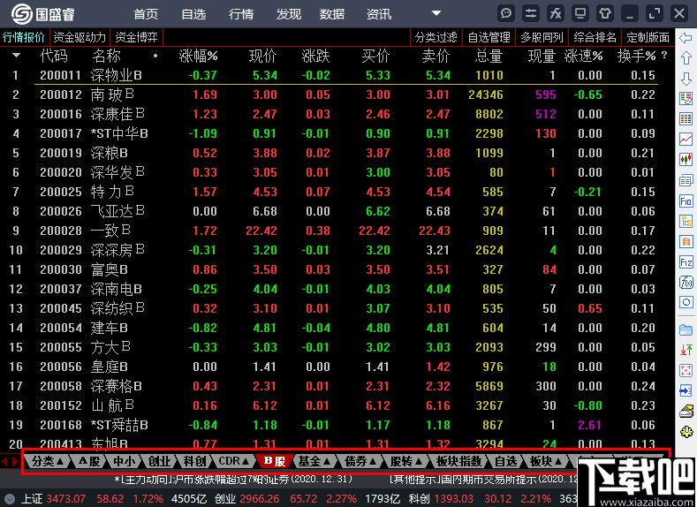Image resolution: width=697 pixels, height=507 pixels.
Task: Open the triangle dropdown left of 代码 header
Action: tap(17, 56)
